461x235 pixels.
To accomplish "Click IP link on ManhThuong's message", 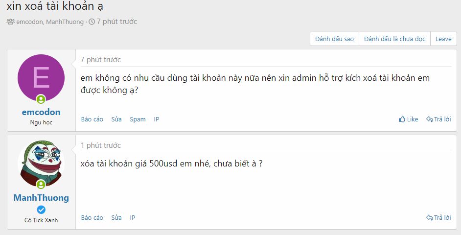I will [x=132, y=218].
